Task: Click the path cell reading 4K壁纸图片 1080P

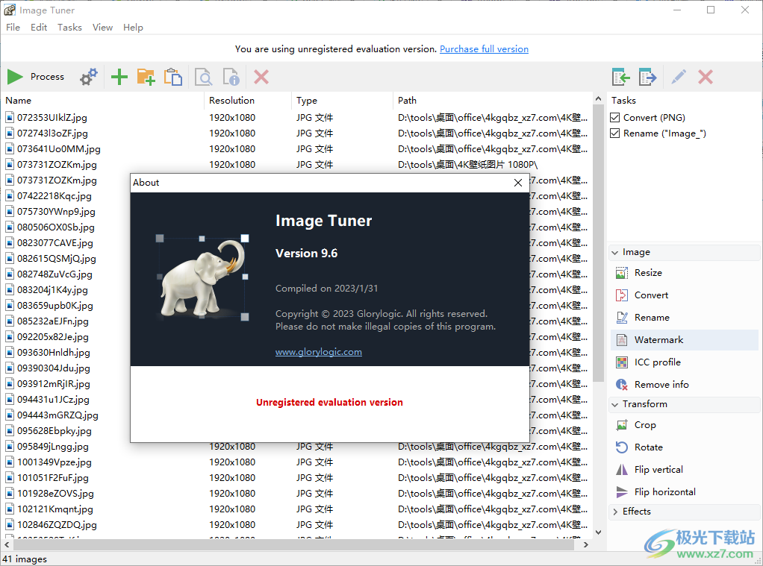Action: pos(467,164)
